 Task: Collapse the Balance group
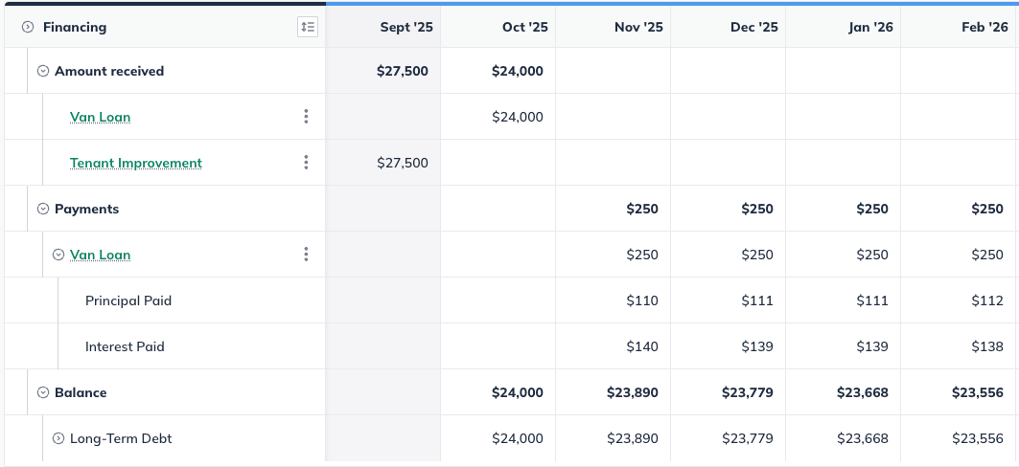pos(43,391)
